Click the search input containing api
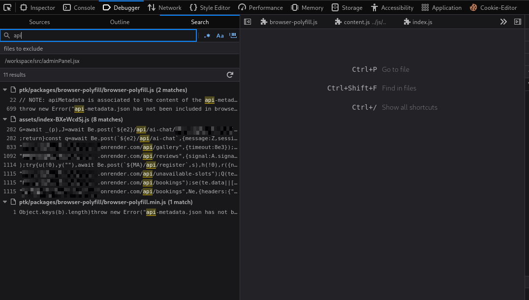The width and height of the screenshot is (529, 300). (x=98, y=35)
